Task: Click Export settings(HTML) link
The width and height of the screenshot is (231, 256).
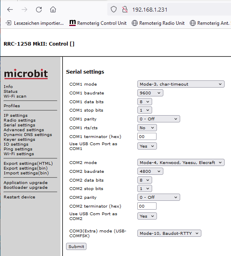Action: pos(28,164)
